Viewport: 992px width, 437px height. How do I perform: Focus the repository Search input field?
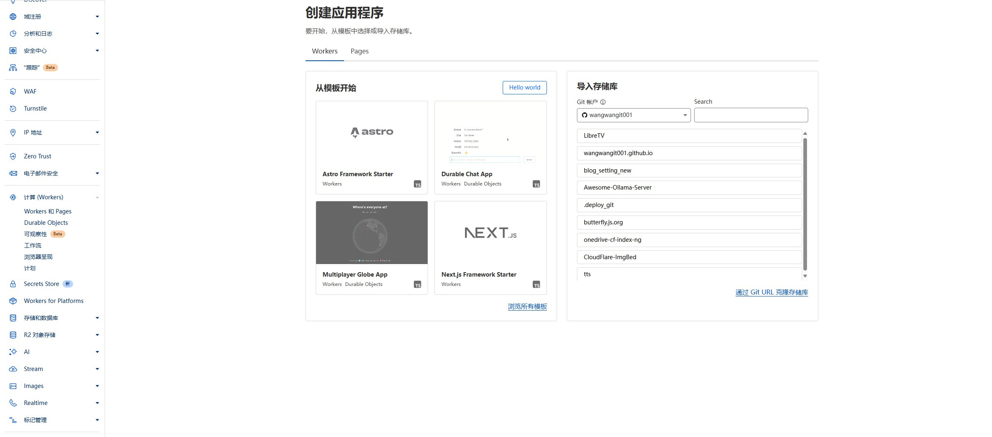point(751,115)
